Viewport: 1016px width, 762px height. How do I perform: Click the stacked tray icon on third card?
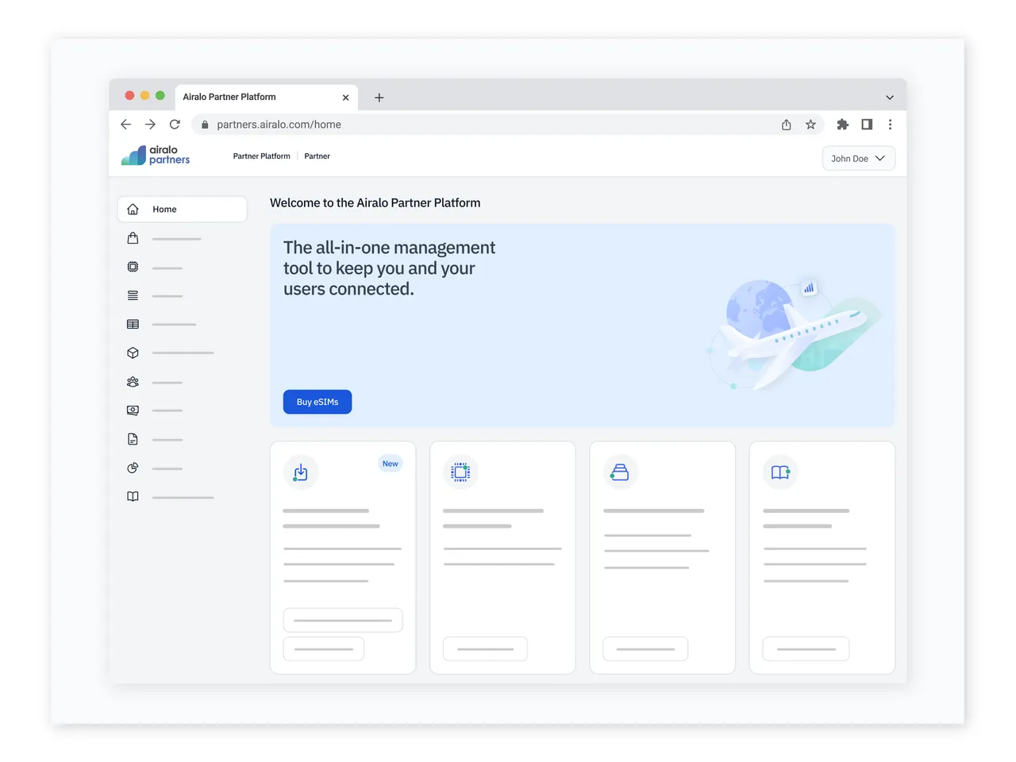620,472
